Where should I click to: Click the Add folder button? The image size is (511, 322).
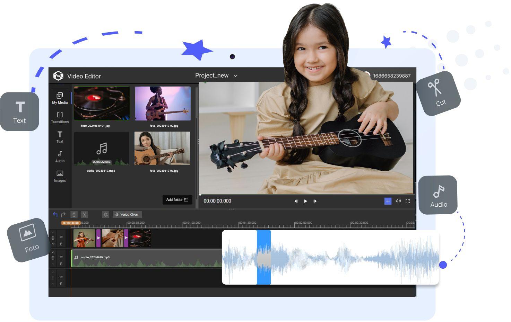[177, 200]
